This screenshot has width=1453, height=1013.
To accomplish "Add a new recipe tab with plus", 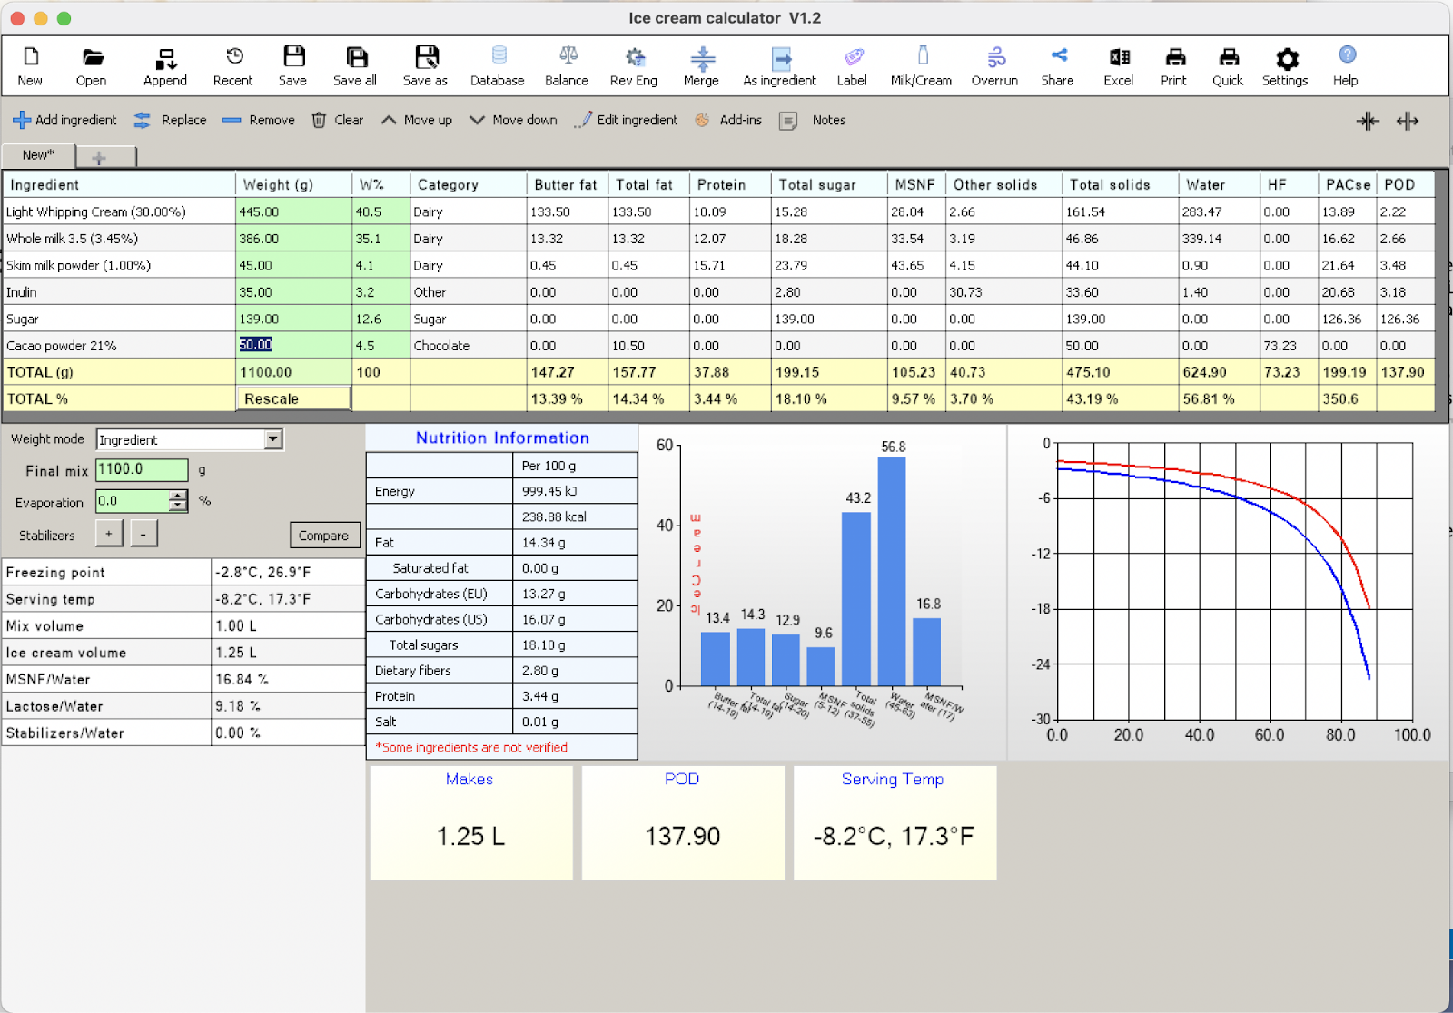I will pyautogui.click(x=99, y=158).
